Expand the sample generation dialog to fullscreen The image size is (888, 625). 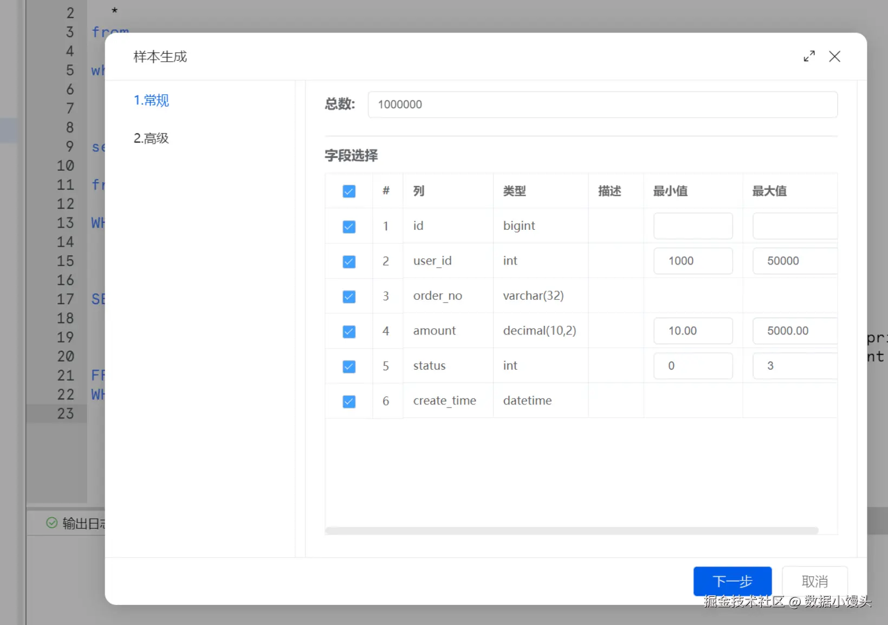[x=809, y=56]
